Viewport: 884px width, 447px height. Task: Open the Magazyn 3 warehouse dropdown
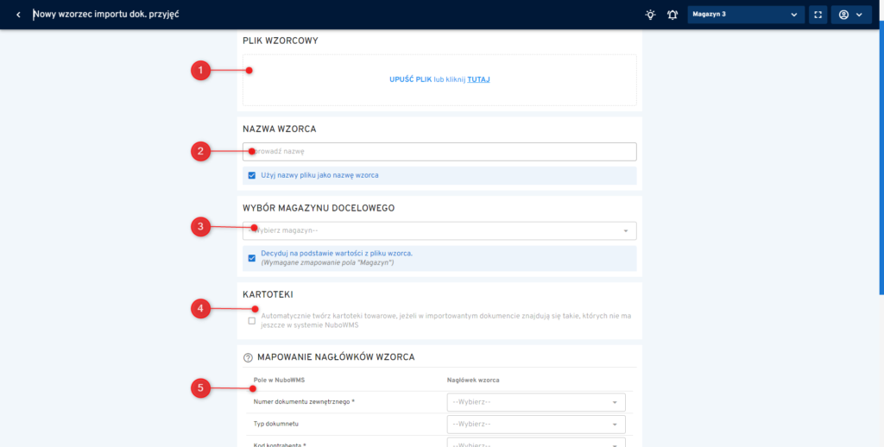pyautogui.click(x=745, y=15)
